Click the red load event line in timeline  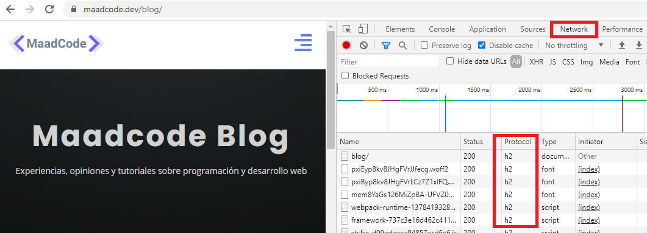622,114
